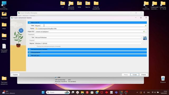Show hidden system tray icons
The image size is (169, 95).
137,92
